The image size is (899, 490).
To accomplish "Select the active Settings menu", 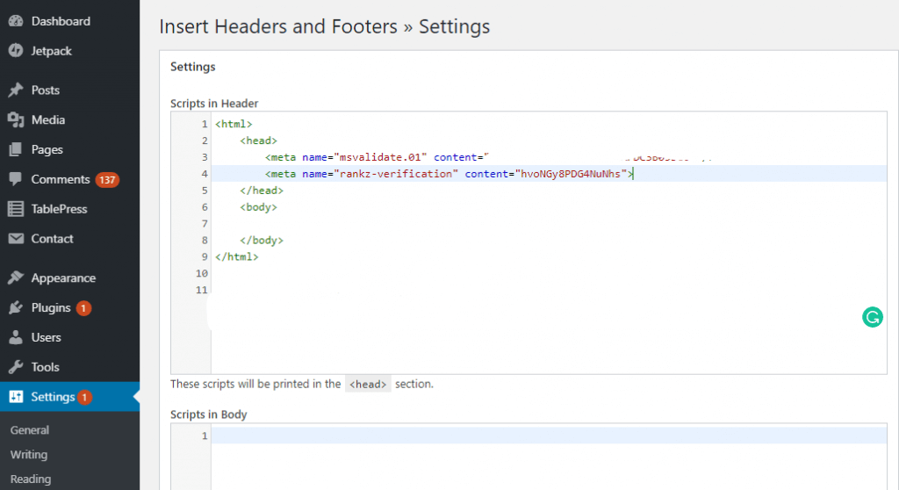I will 53,397.
